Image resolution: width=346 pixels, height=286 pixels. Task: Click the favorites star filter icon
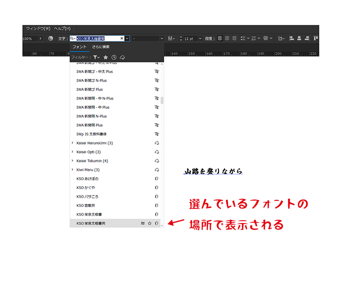[105, 57]
